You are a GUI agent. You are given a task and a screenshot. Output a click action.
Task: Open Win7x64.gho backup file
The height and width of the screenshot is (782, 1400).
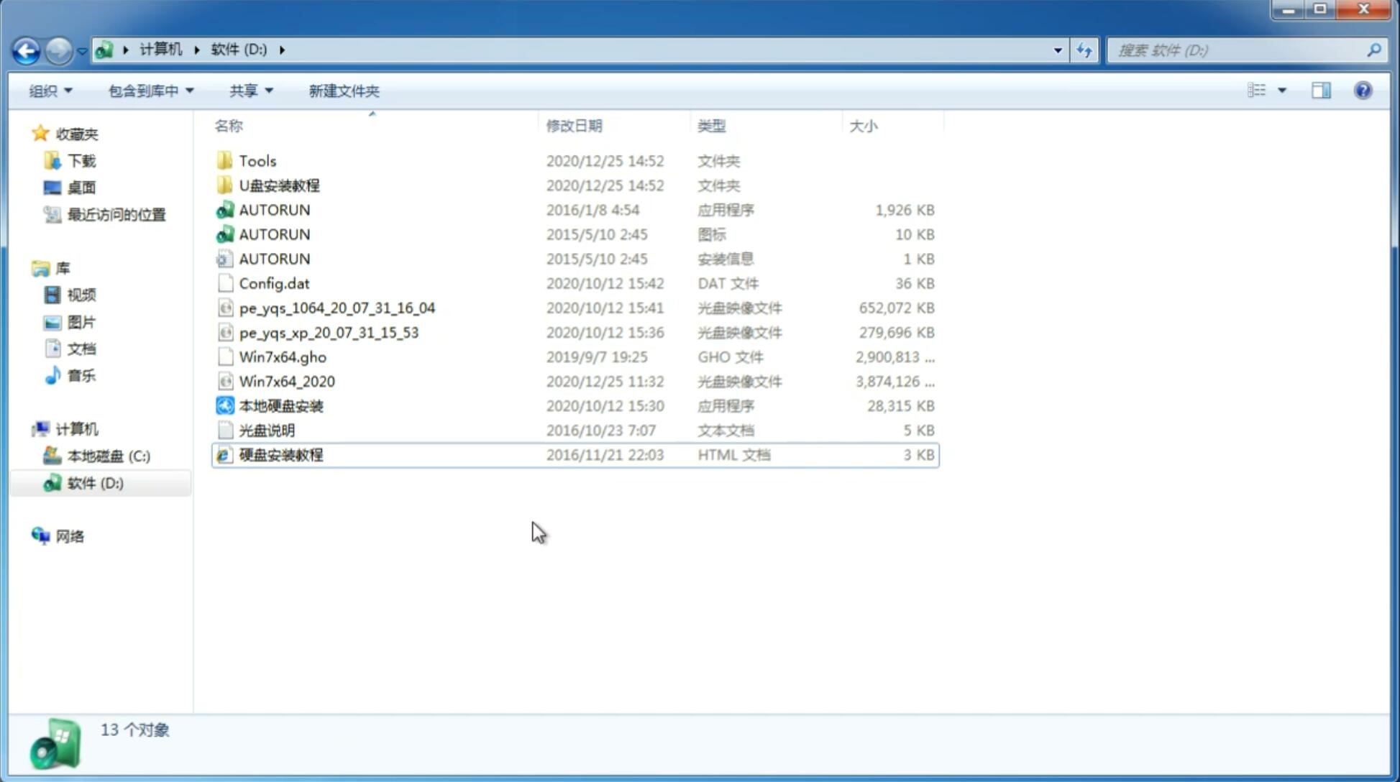[x=283, y=356]
